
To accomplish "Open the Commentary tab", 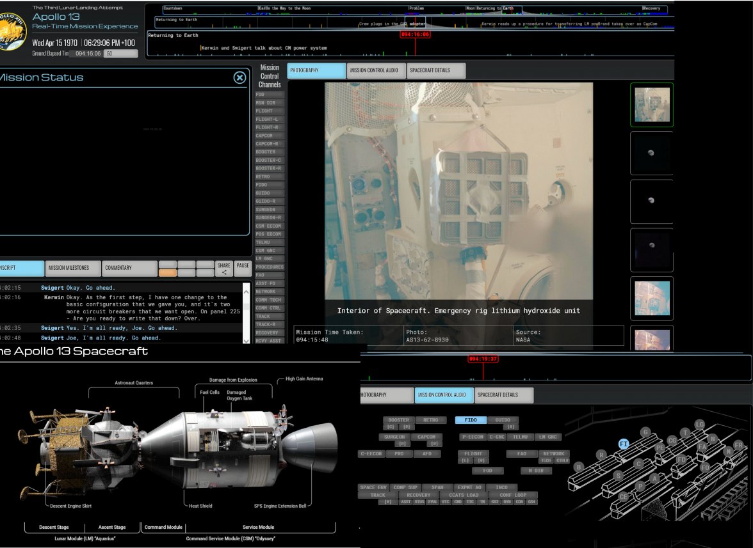I will click(129, 268).
